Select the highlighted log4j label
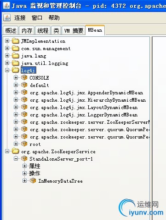This screenshot has width=166, height=220. [x=29, y=70]
